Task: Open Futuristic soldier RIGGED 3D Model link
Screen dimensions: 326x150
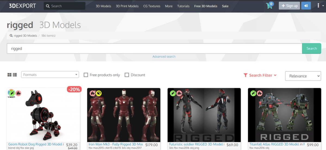Action: pyautogui.click(x=197, y=144)
